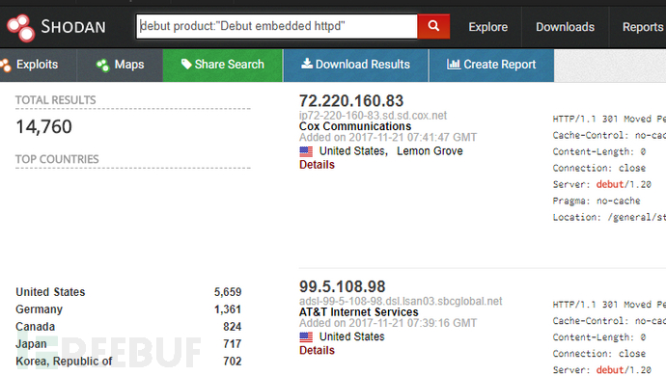This screenshot has height=376, width=666.
Task: Click the US flag under AT&T Internet Services
Action: (306, 337)
